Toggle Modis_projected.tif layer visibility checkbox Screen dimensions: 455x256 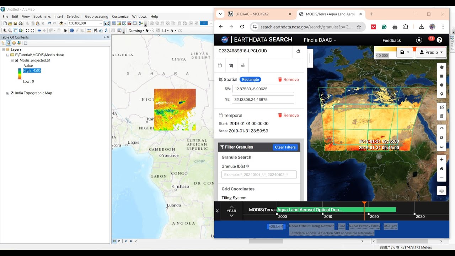tap(16, 60)
